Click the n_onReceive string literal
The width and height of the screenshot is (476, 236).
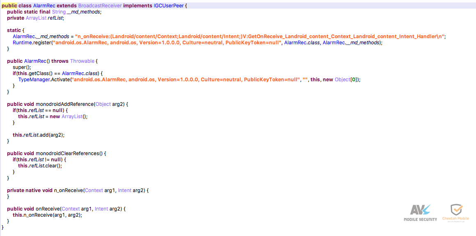(260, 37)
